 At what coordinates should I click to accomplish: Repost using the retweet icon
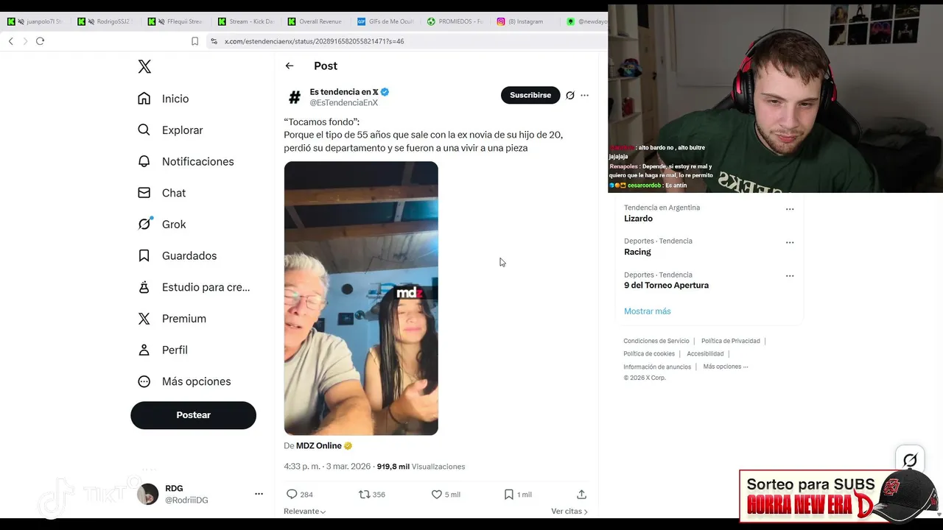[x=364, y=495]
